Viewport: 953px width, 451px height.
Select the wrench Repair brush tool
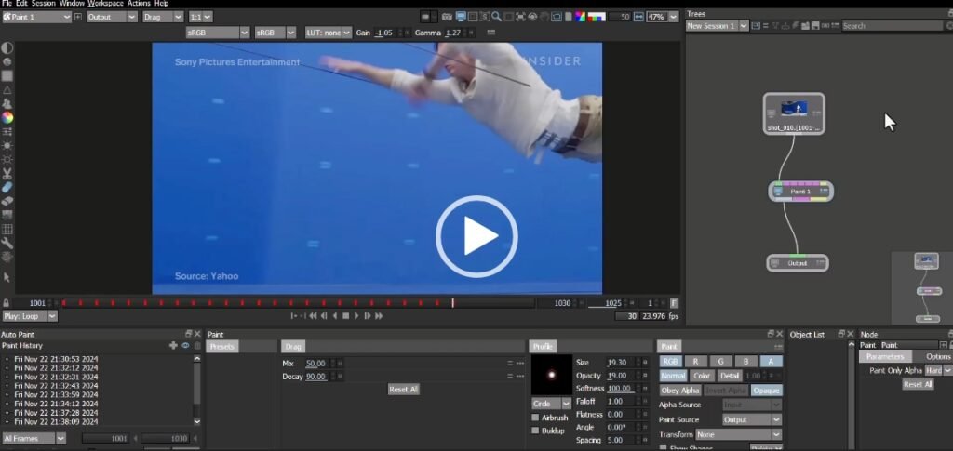coord(7,244)
